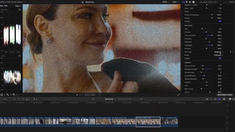Open the Color inspector tab icon
The height and width of the screenshot is (132, 235).
click(187, 2)
